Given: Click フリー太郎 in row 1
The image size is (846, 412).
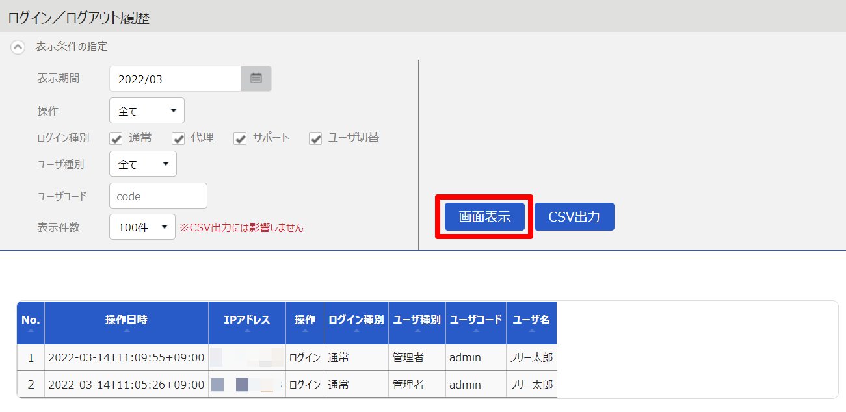Looking at the screenshot, I should (x=532, y=357).
